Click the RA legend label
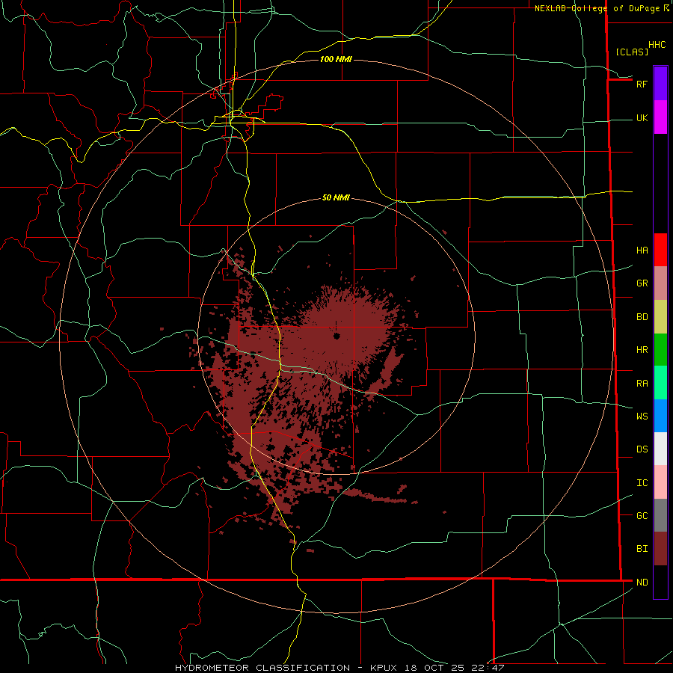Viewport: 673px width, 673px height. click(642, 383)
